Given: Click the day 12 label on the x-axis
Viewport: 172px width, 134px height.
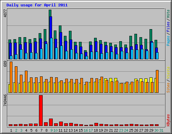Looking at the screenshot, I should (x=66, y=130).
